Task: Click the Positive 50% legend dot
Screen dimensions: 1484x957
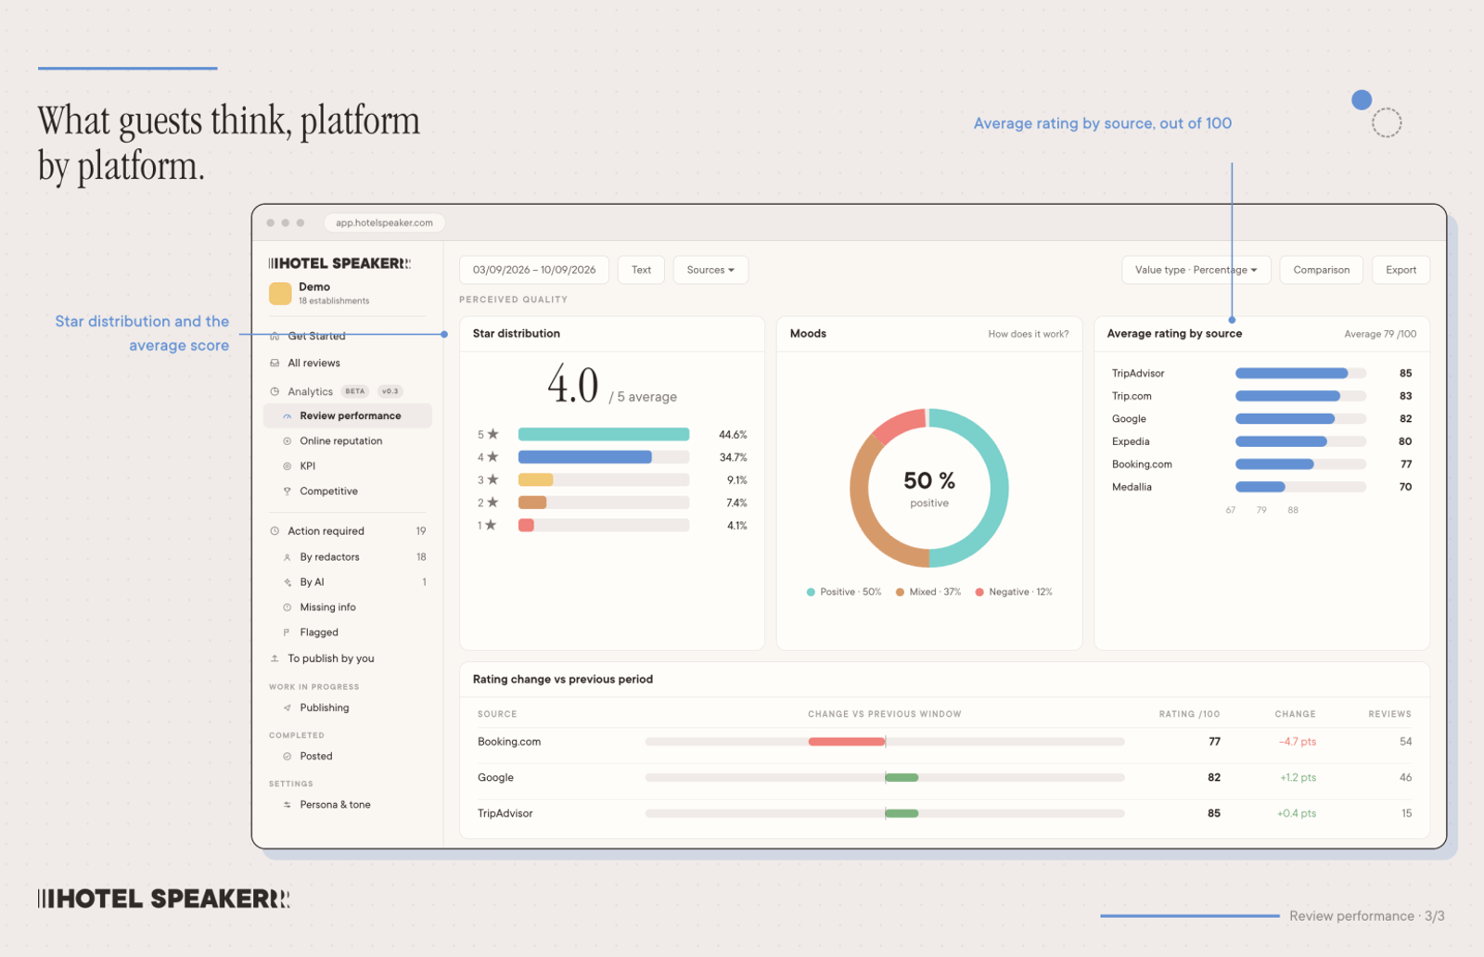Action: click(811, 592)
